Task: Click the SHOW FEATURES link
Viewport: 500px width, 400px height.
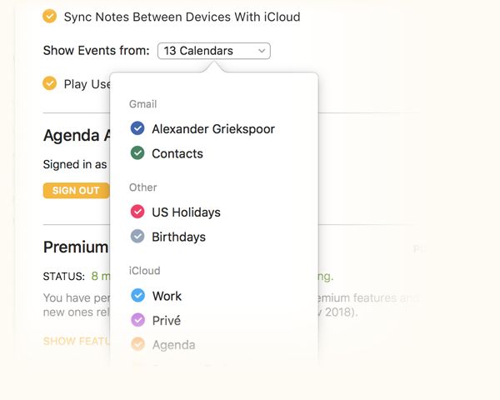Action: click(77, 342)
